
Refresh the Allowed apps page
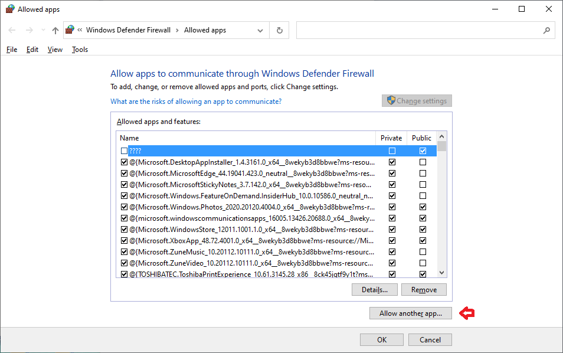[280, 31]
